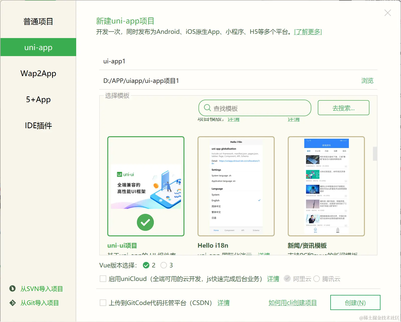The width and height of the screenshot is (401, 322).
Task: Click the 查找模板 search field
Action: (255, 108)
